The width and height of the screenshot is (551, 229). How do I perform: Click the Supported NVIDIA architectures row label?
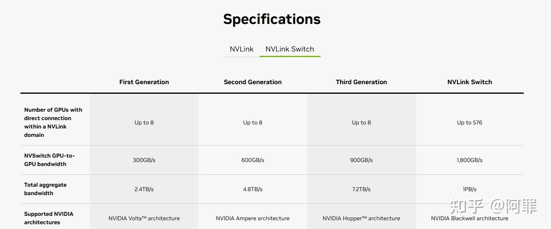(49, 218)
